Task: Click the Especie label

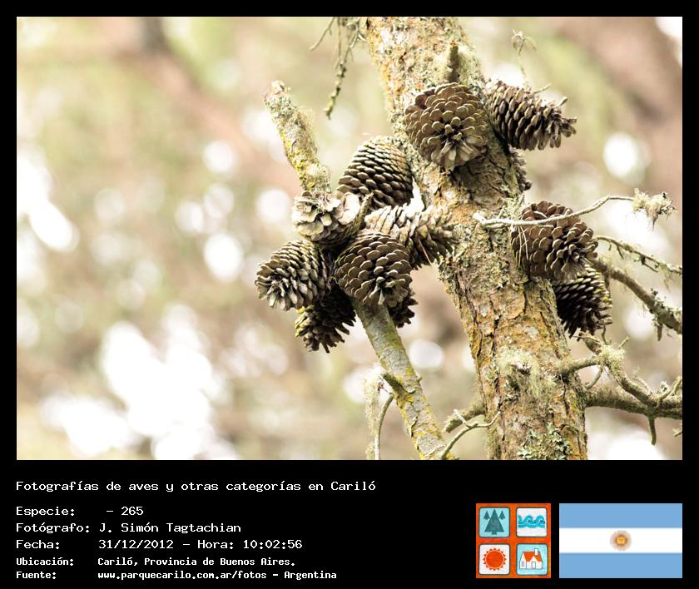Action: click(46, 511)
